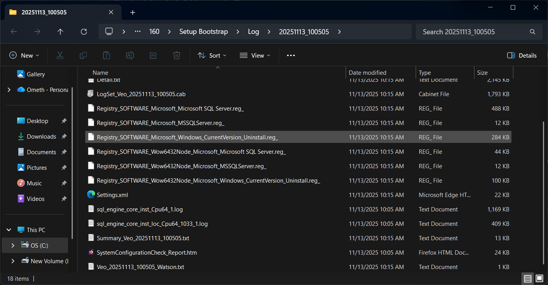Select Registry_SOFTWARE_Wow6432Node_Microsoft_Microsoft SQL Server.reg_
This screenshot has height=285, width=548.
click(x=298, y=151)
